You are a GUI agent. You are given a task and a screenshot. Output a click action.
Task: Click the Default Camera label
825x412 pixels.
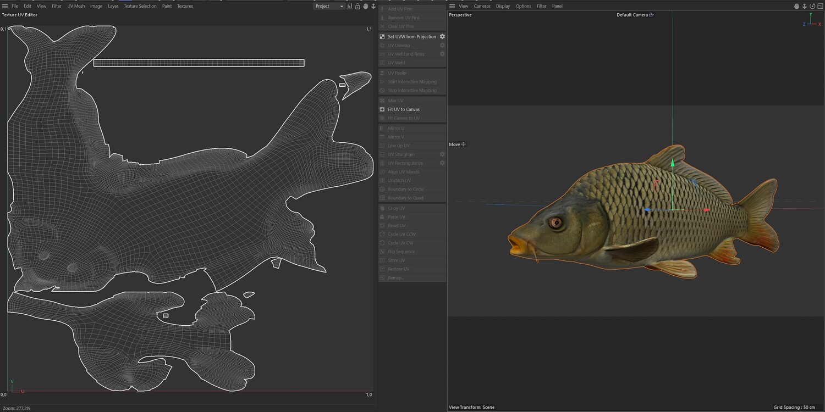(x=632, y=15)
